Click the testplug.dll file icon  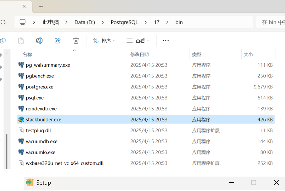tap(21, 130)
